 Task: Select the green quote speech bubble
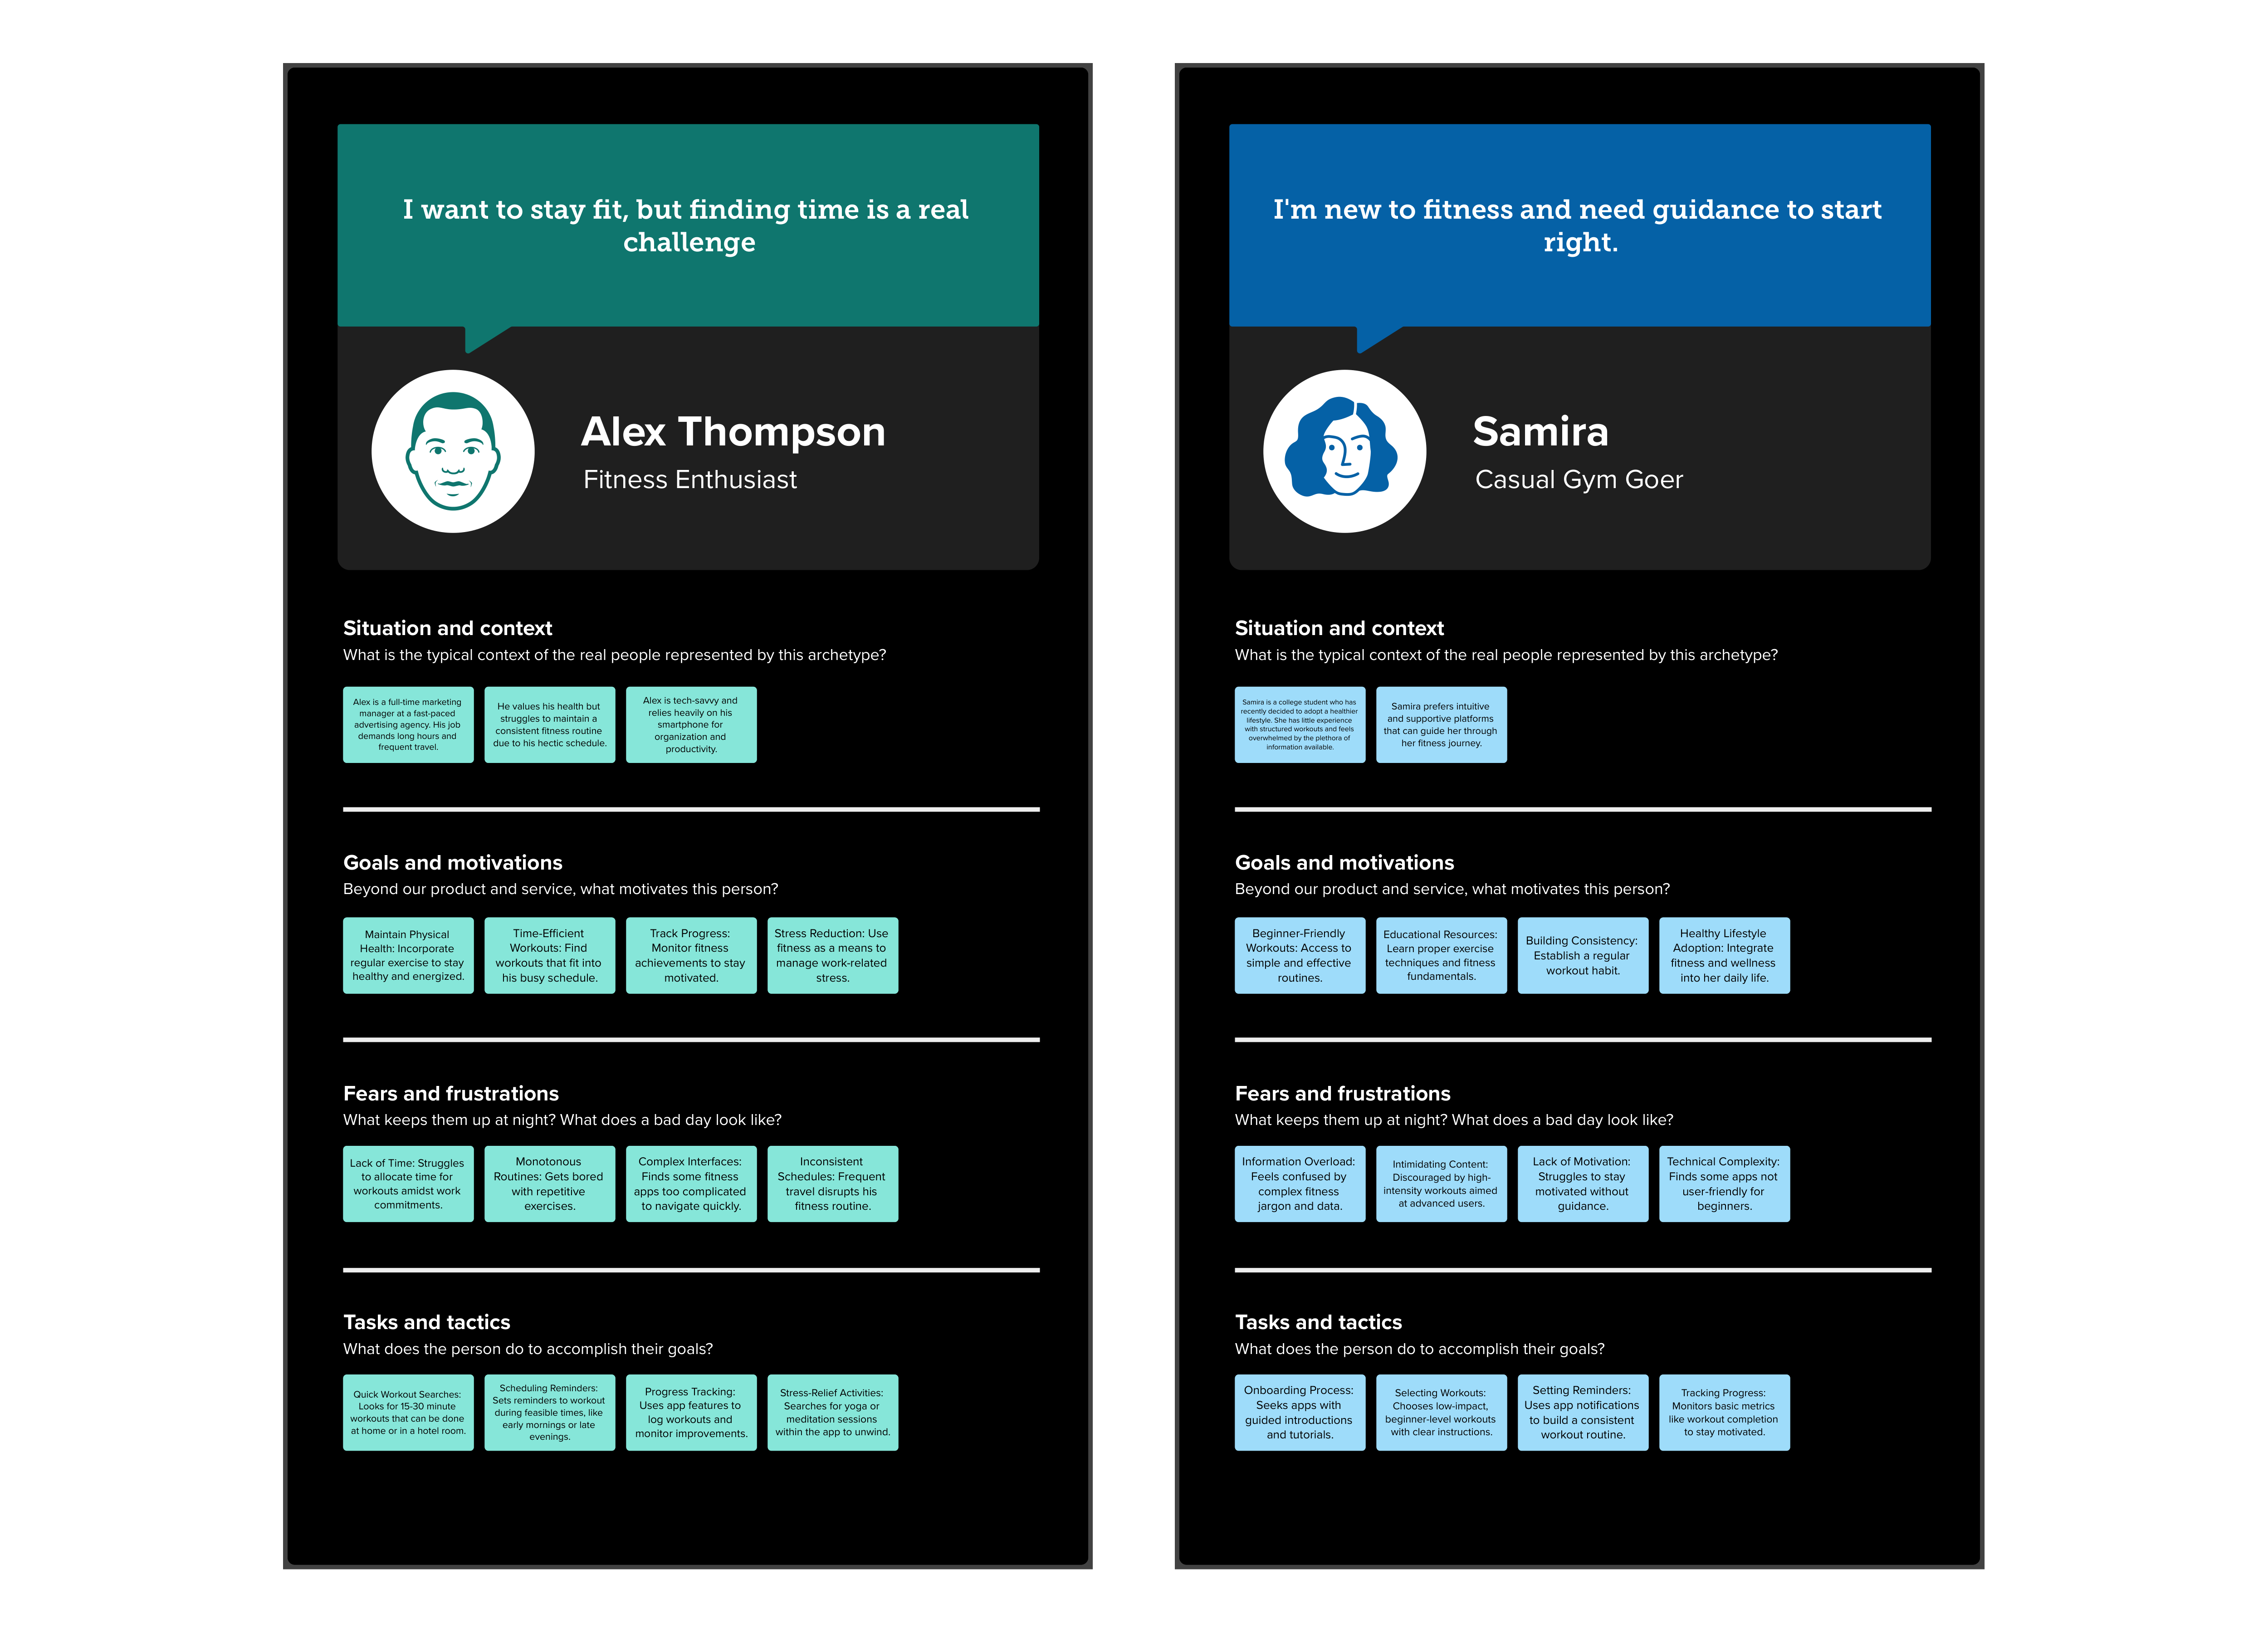(x=688, y=225)
